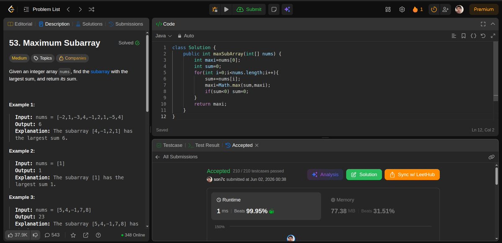Submit the solution
The width and height of the screenshot is (502, 243).
(249, 9)
